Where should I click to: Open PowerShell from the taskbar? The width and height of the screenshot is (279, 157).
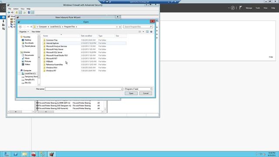click(x=16, y=154)
